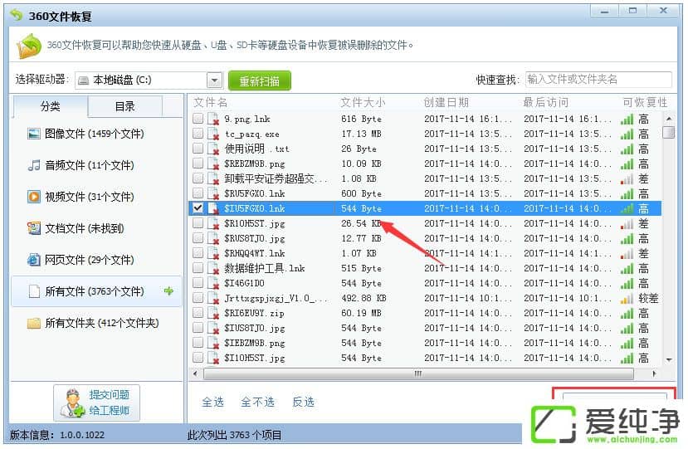The image size is (688, 449).
Task: Click the image files category icon
Action: point(34,134)
